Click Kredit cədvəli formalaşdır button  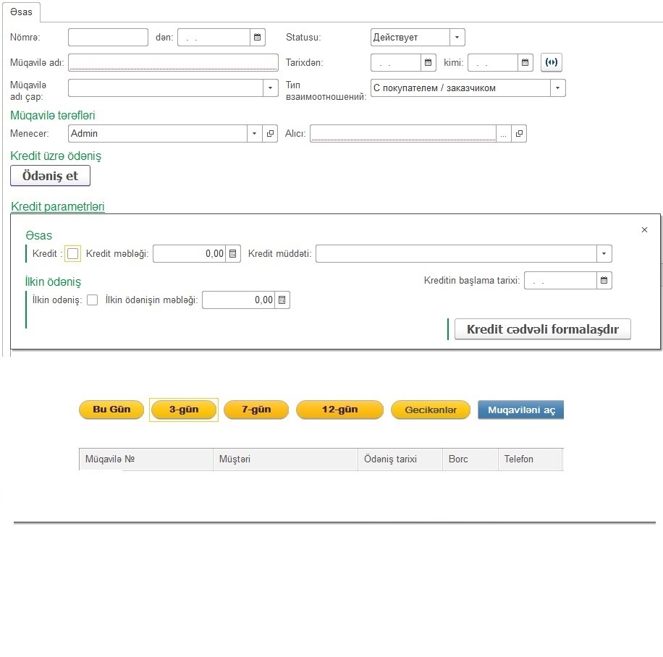542,329
